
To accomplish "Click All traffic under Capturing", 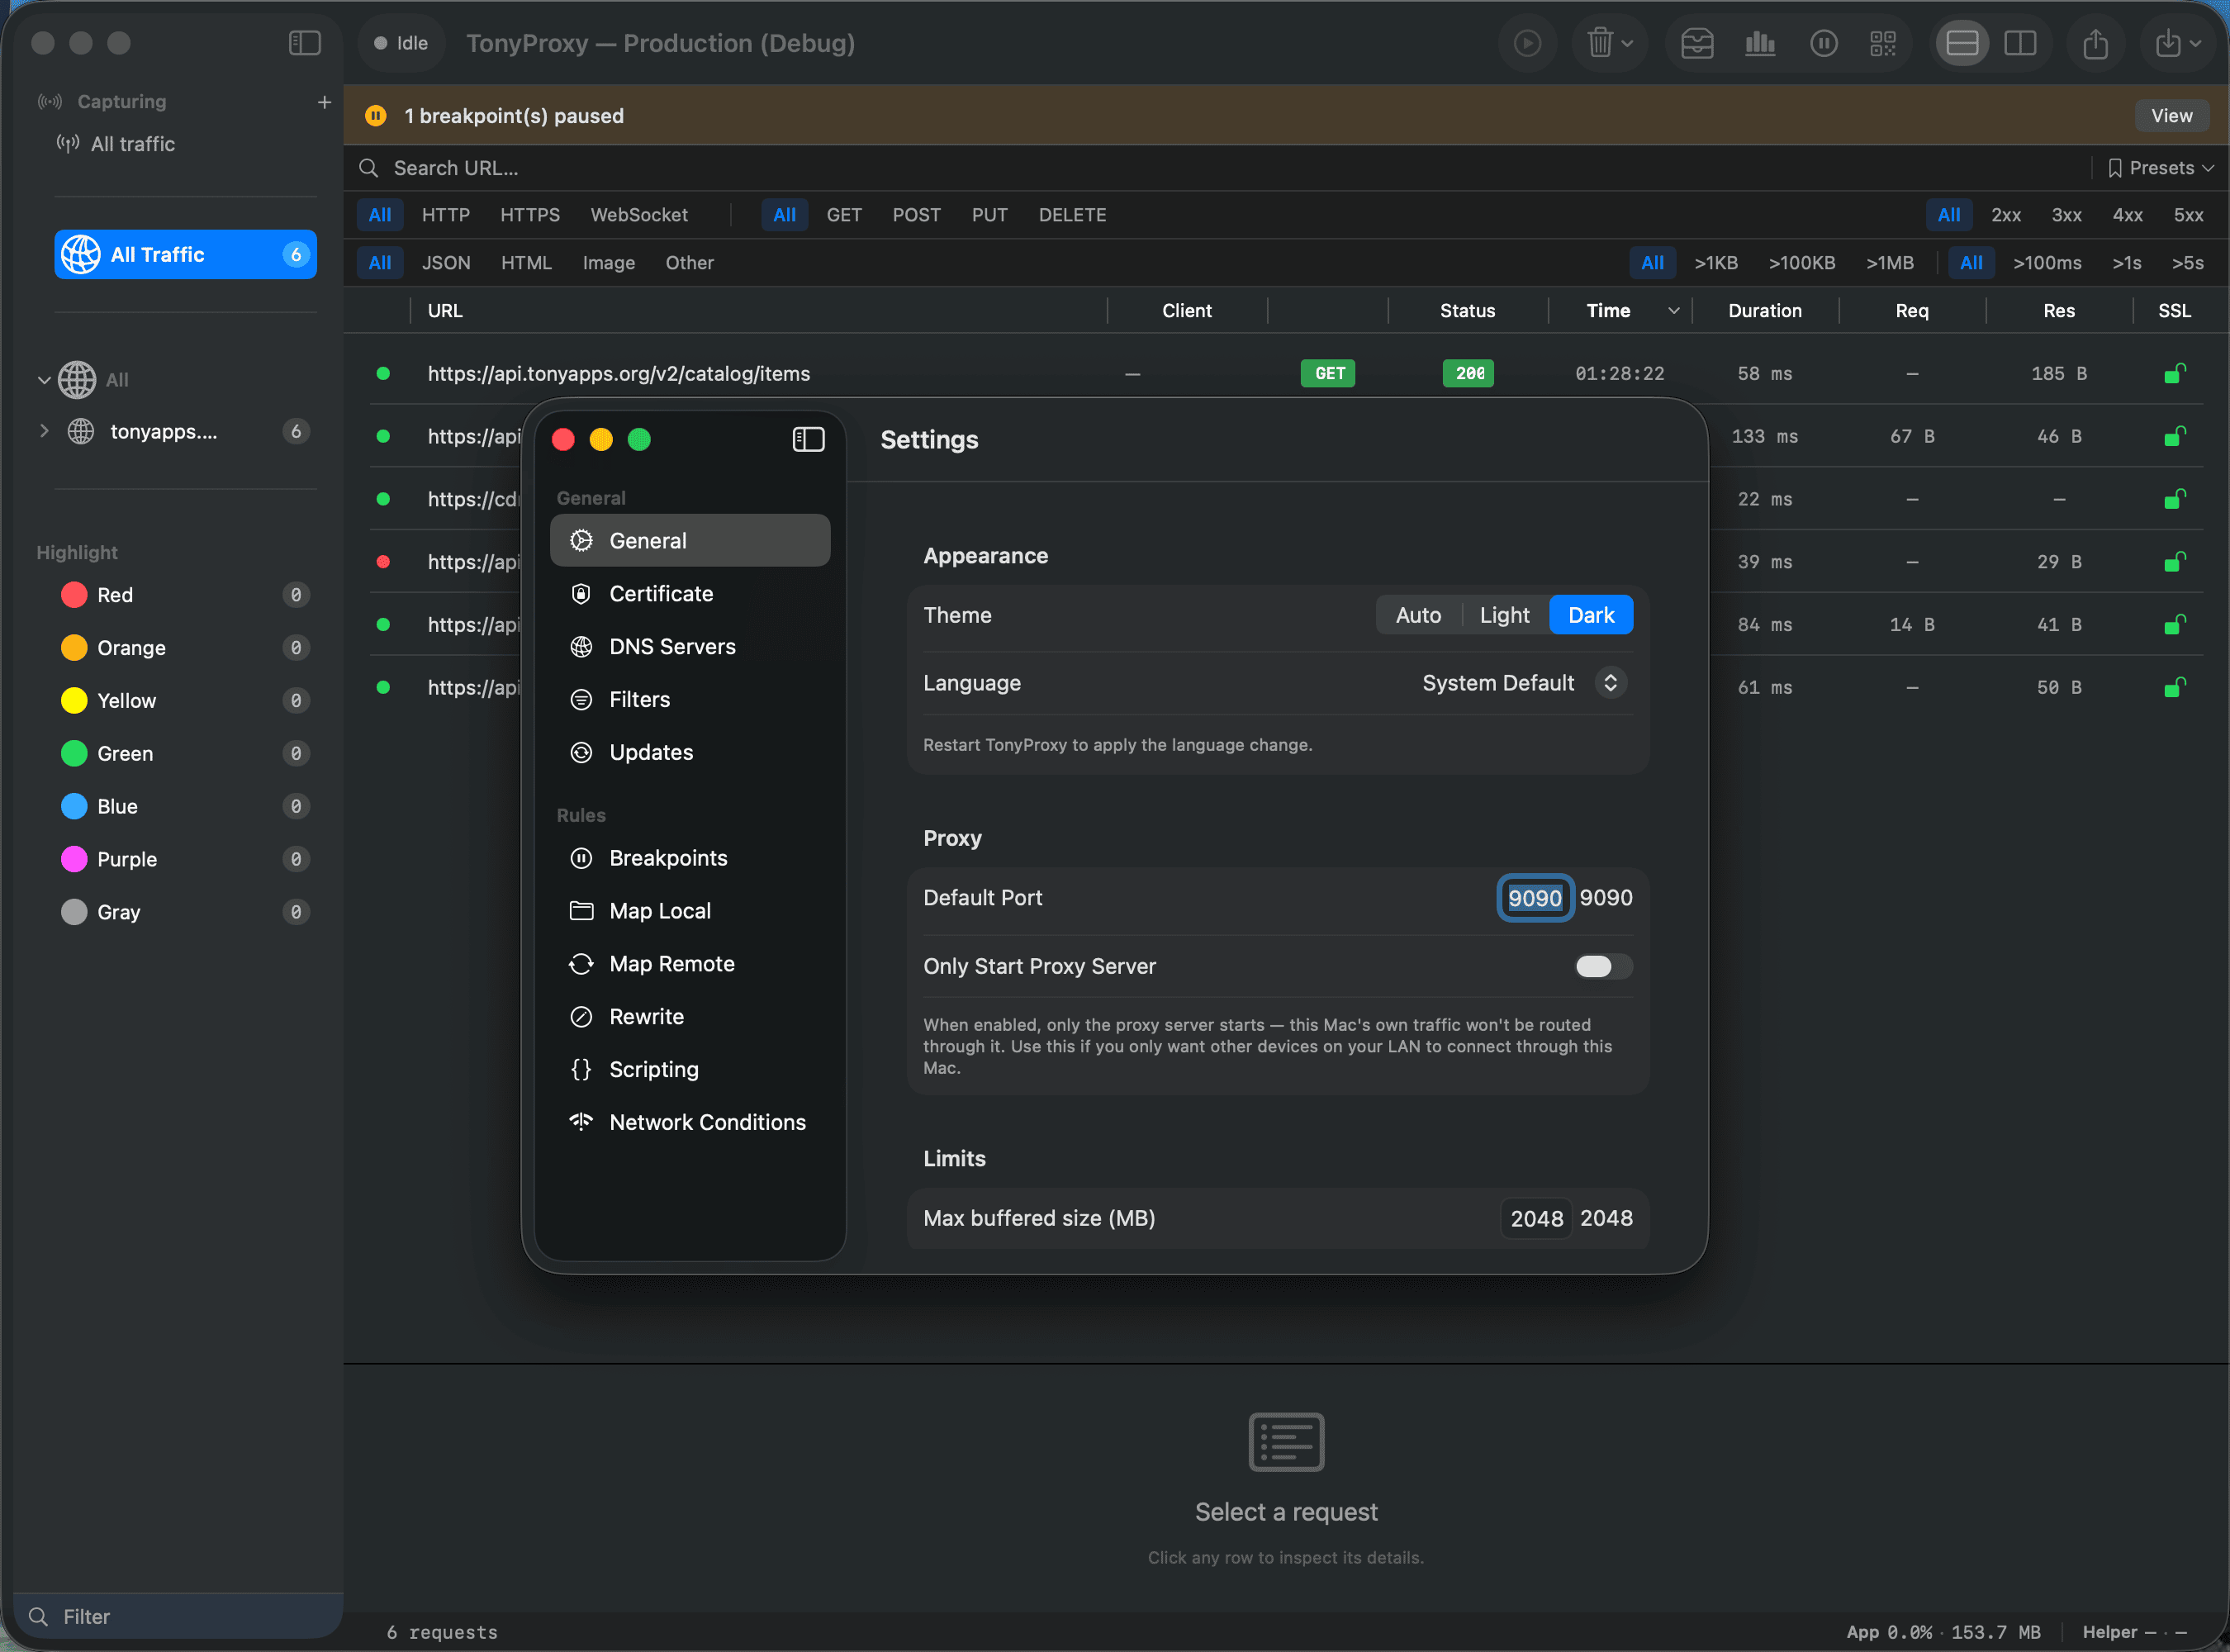I will pos(132,144).
